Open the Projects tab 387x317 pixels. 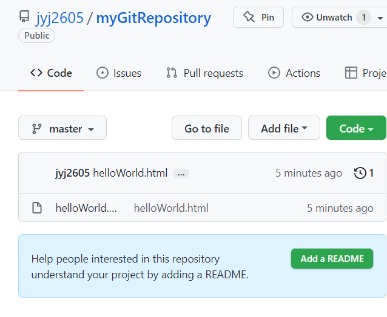(x=366, y=73)
